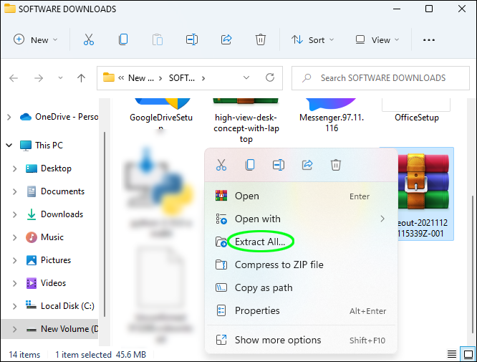Switch to large icons view icon
This screenshot has width=477, height=362.
point(468,354)
